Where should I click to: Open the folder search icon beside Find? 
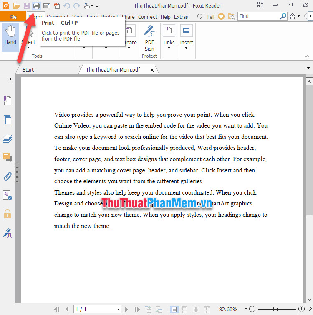click(x=232, y=16)
